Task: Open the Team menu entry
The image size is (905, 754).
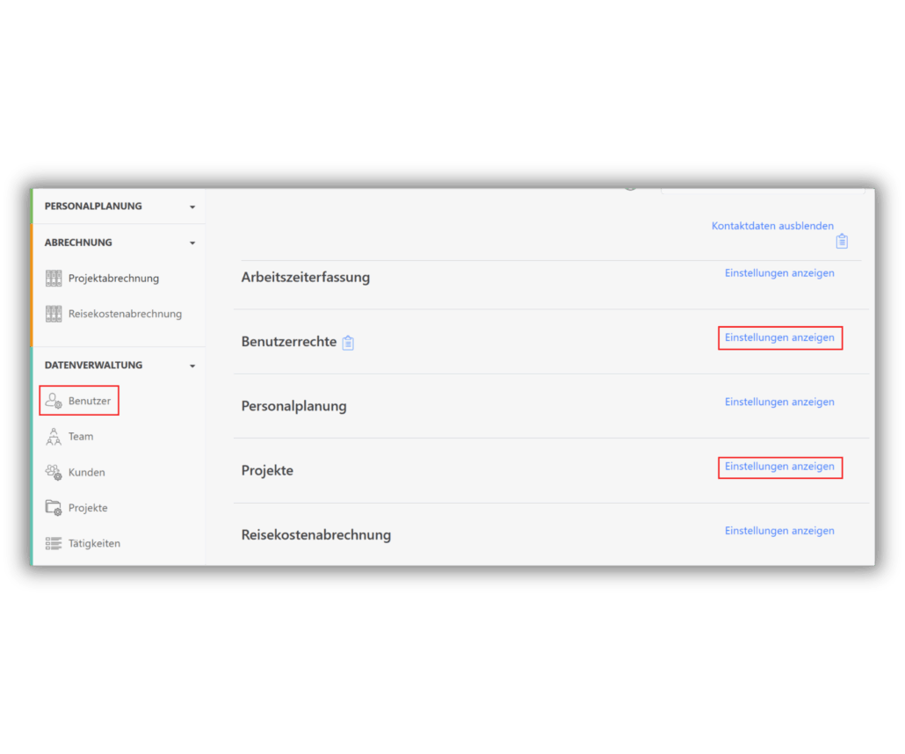Action: 81,437
